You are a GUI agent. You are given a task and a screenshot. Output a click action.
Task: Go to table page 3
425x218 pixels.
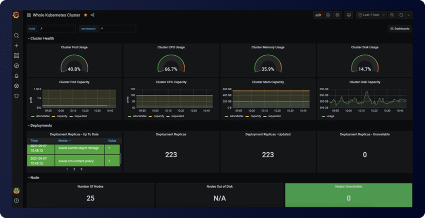tap(81, 169)
